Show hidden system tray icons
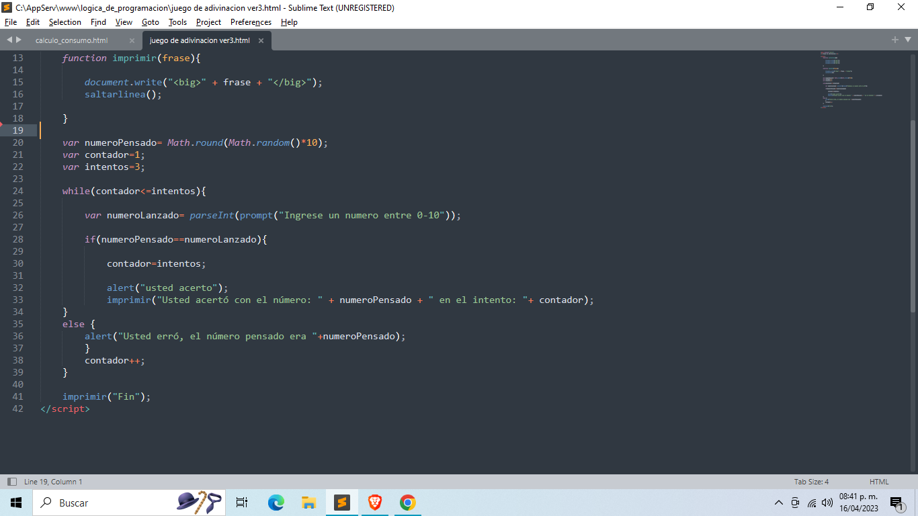 [x=779, y=503]
